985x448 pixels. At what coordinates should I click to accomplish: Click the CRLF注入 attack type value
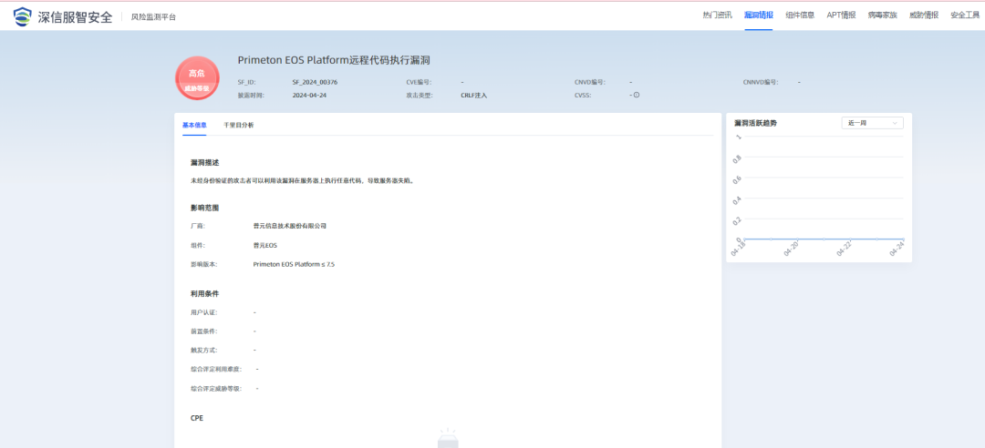point(473,96)
